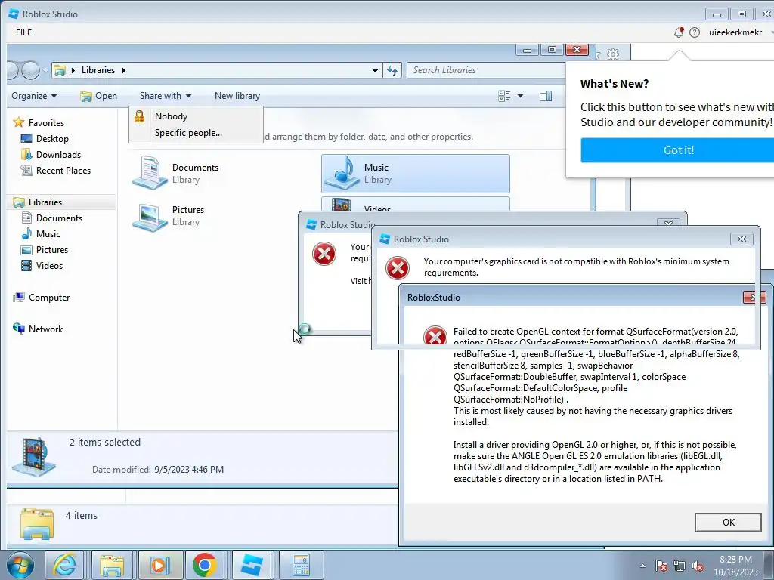Launch Internet Explorer from the taskbar
Screen dimensions: 774x580
coord(64,565)
